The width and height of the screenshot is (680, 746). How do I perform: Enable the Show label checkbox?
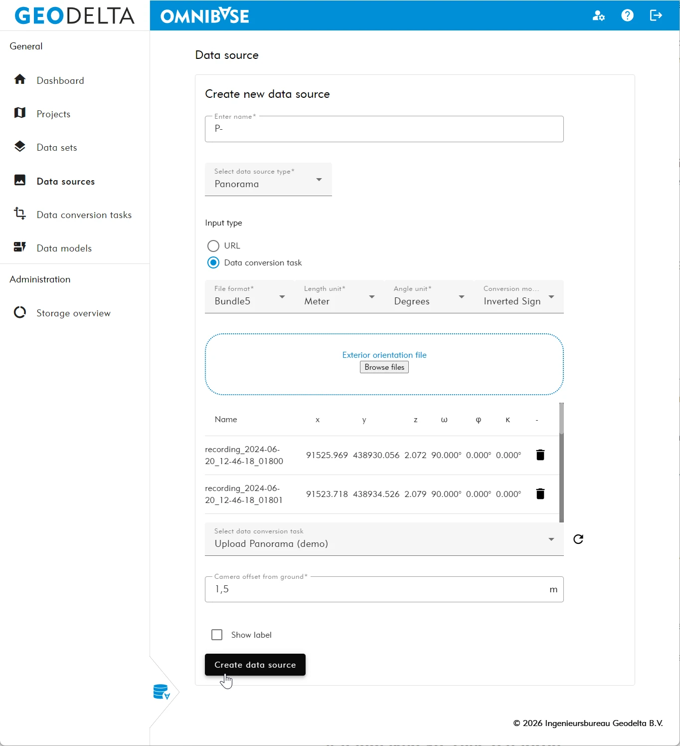[217, 635]
